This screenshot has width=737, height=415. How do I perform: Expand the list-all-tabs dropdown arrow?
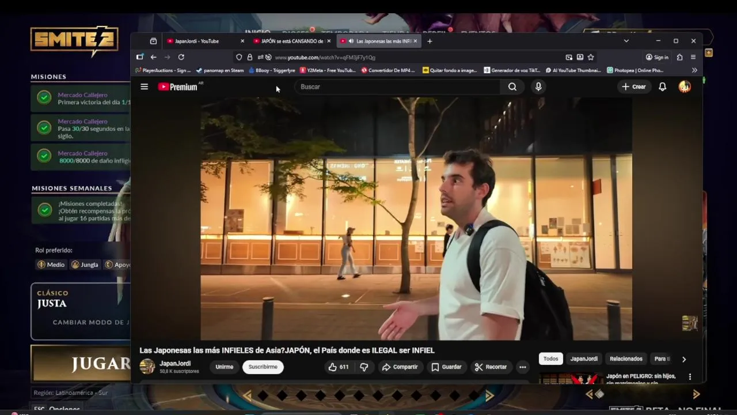pyautogui.click(x=626, y=41)
